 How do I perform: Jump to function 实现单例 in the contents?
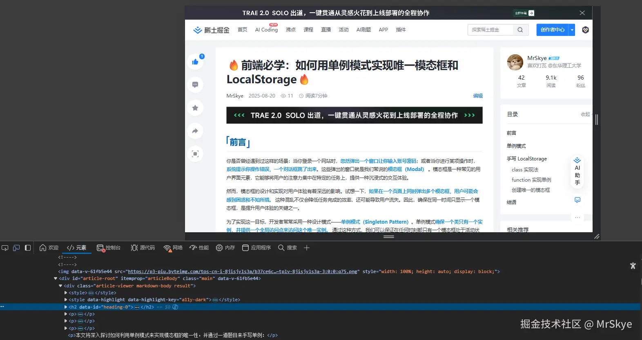click(531, 180)
